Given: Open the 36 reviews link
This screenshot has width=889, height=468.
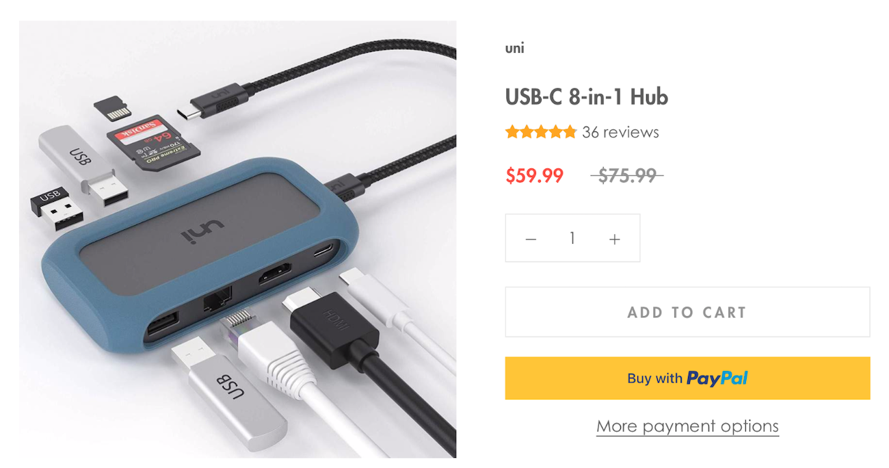Looking at the screenshot, I should click(620, 132).
